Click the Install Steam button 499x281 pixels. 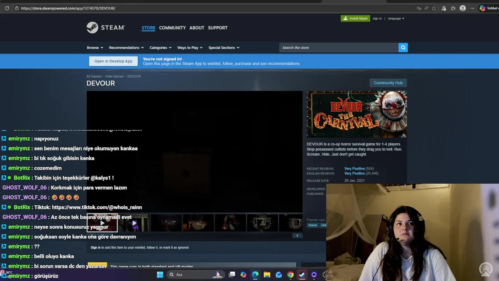[355, 18]
